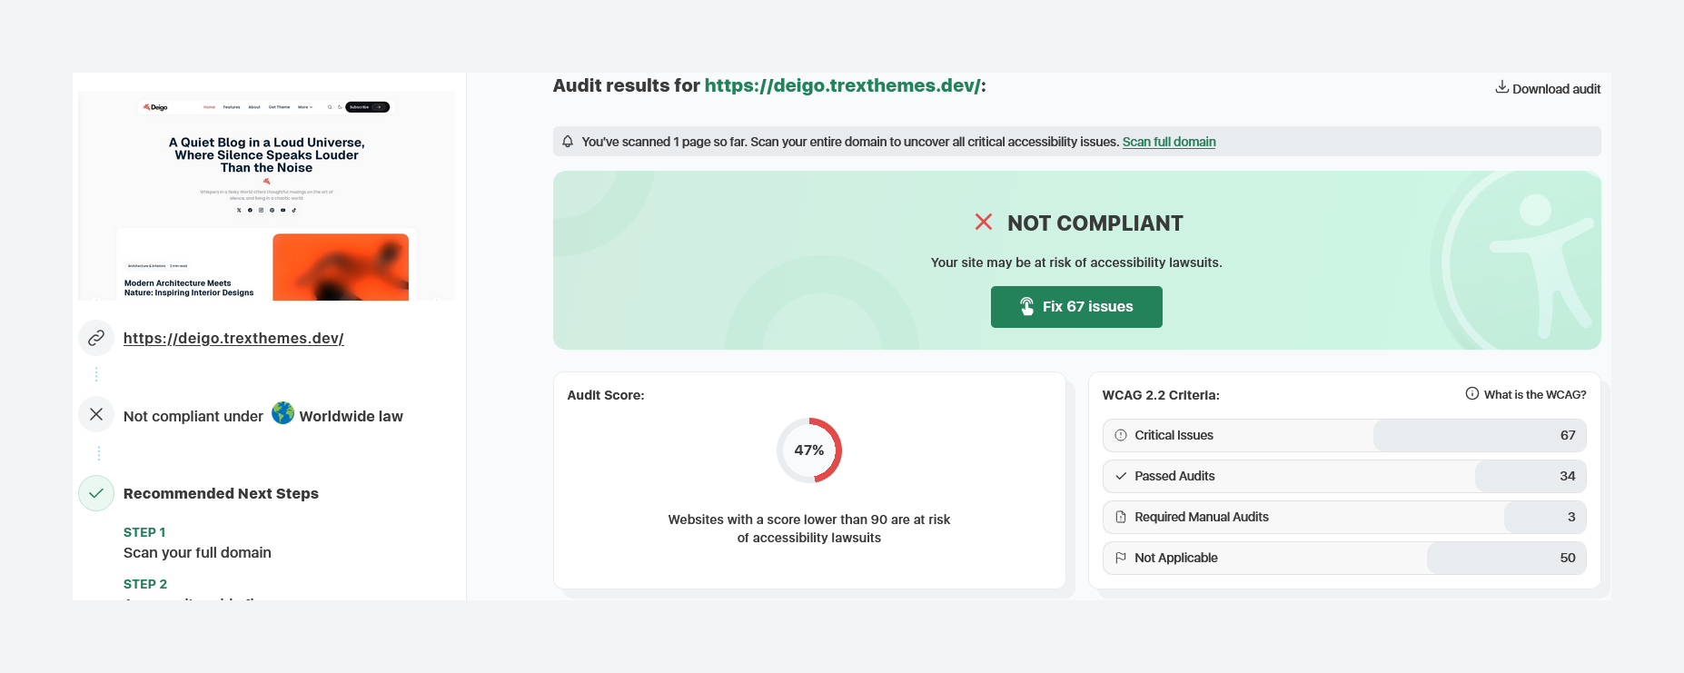Click the globe icon beside Worldwide law

pos(282,413)
